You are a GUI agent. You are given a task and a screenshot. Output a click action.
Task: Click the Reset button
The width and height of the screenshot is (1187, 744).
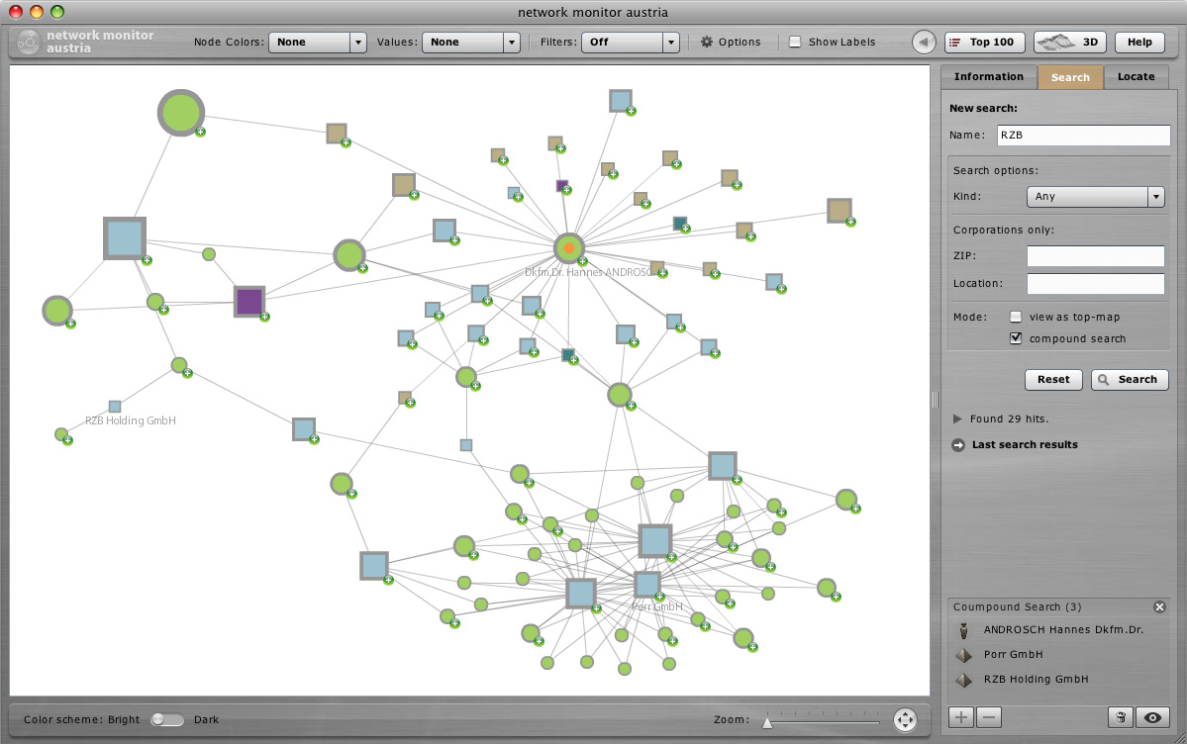pyautogui.click(x=1053, y=380)
